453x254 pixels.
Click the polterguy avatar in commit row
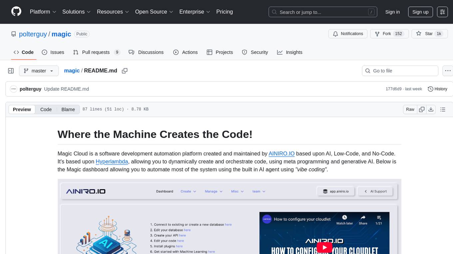(x=14, y=89)
